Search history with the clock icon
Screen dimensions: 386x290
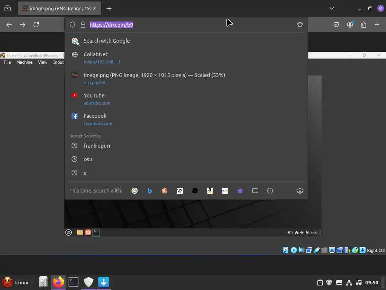[270, 191]
